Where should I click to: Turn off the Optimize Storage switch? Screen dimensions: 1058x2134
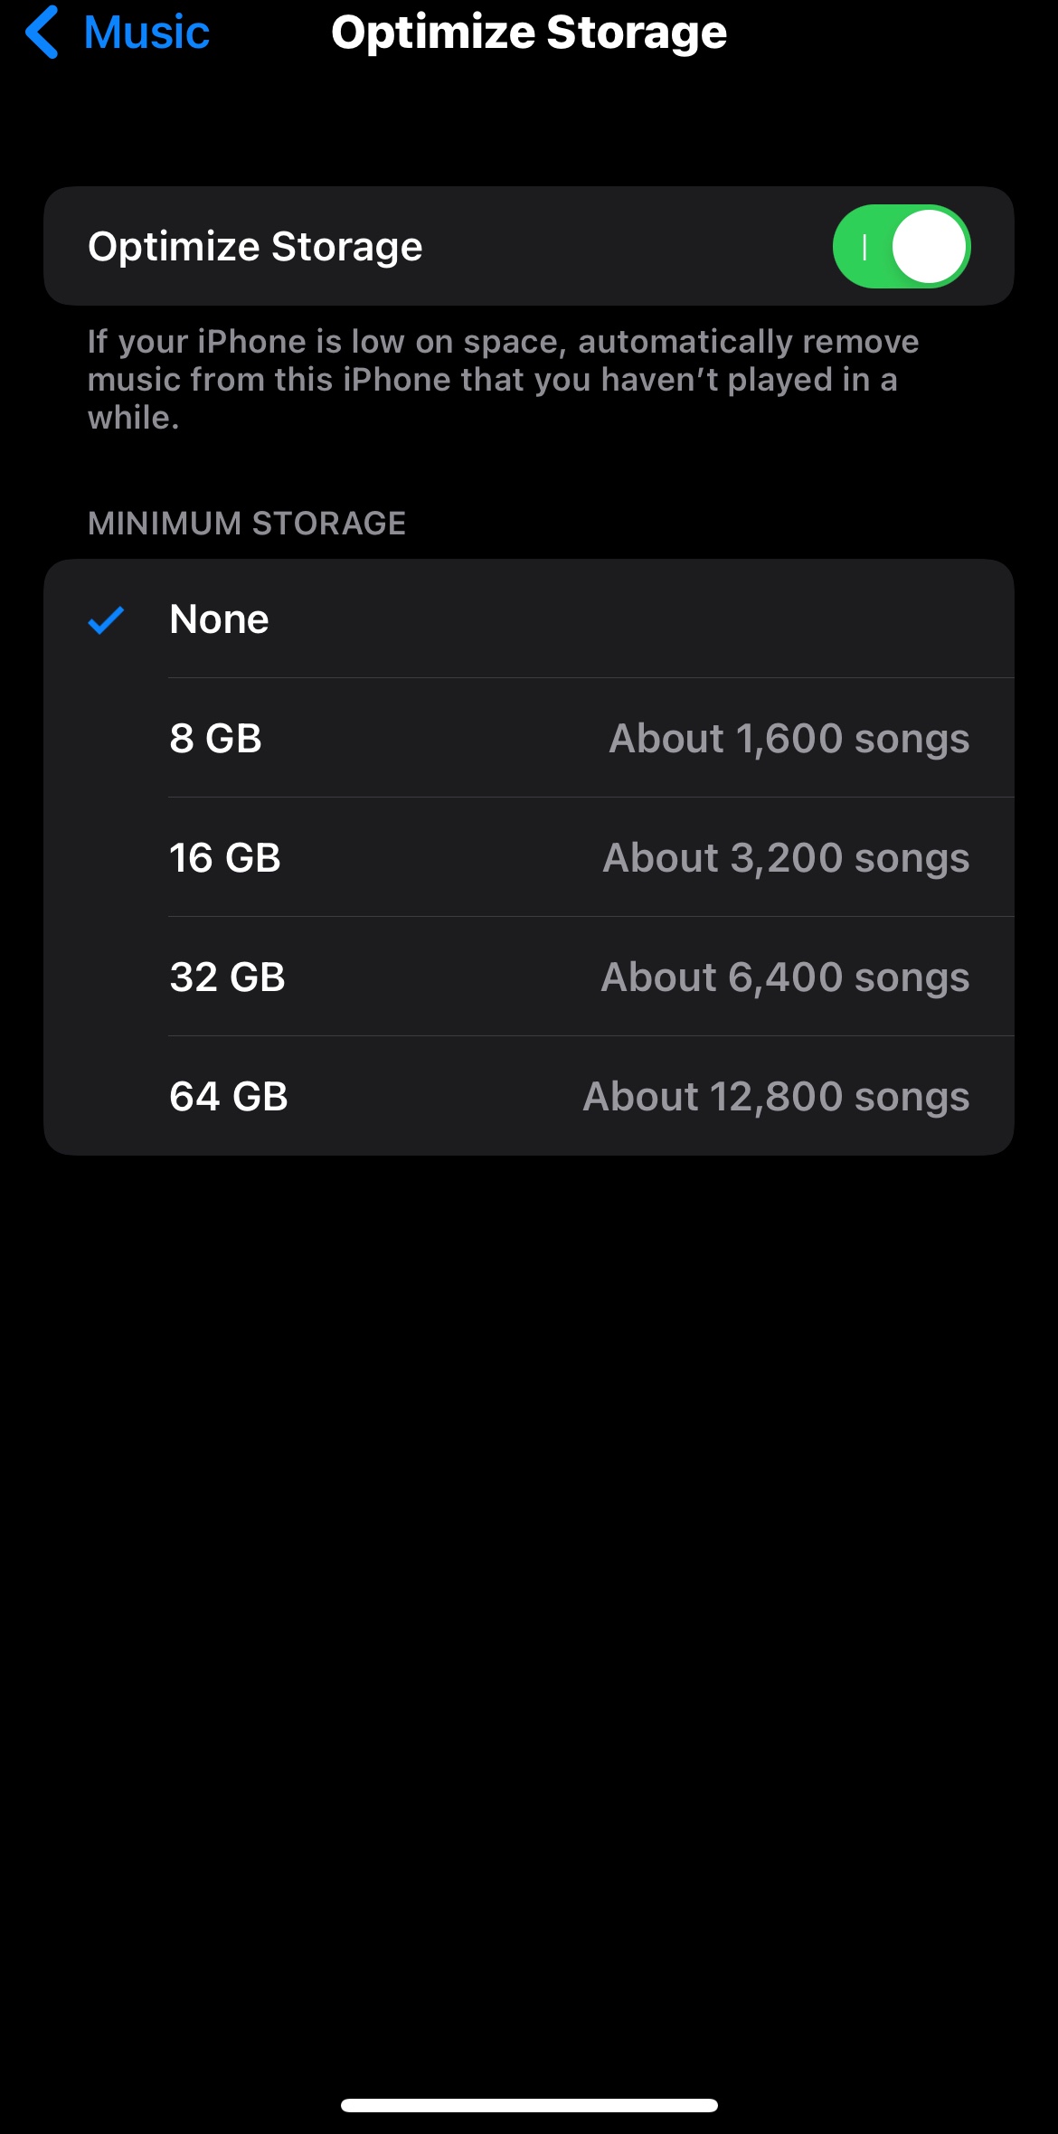click(901, 247)
